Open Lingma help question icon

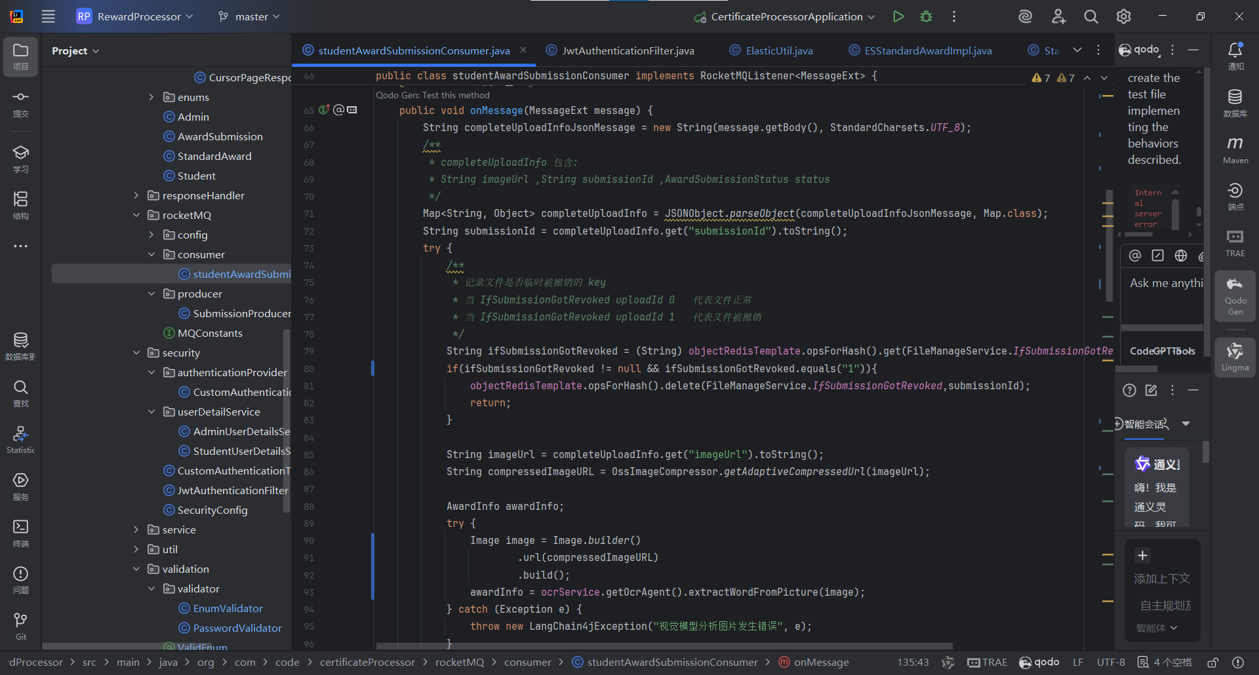pos(1129,391)
